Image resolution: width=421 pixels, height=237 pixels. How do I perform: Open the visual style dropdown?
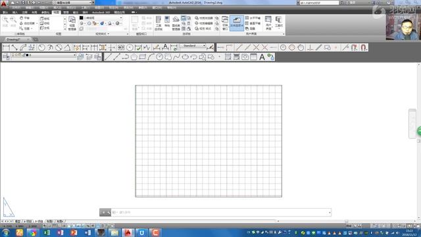101,18
